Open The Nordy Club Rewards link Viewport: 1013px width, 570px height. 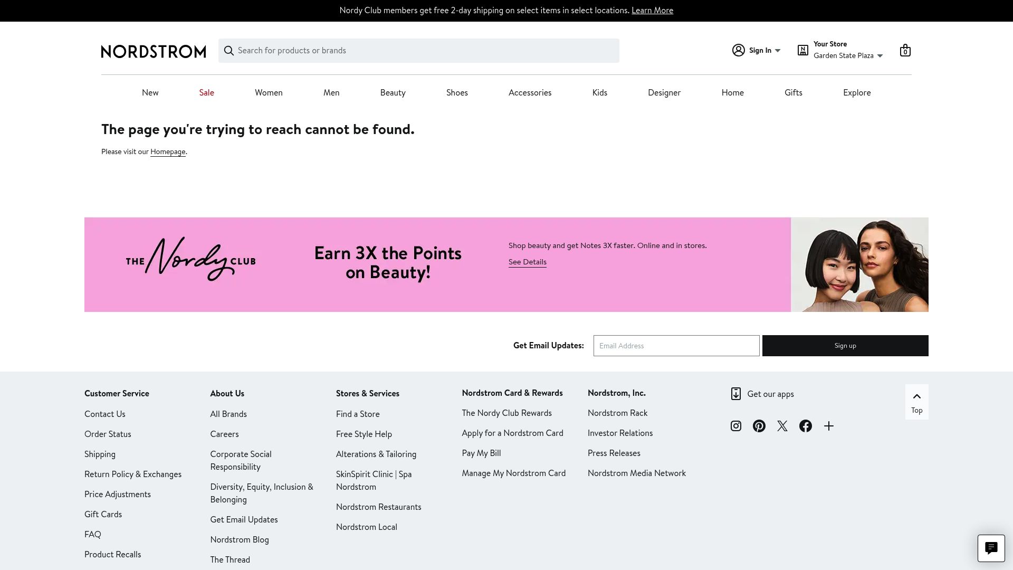507,413
